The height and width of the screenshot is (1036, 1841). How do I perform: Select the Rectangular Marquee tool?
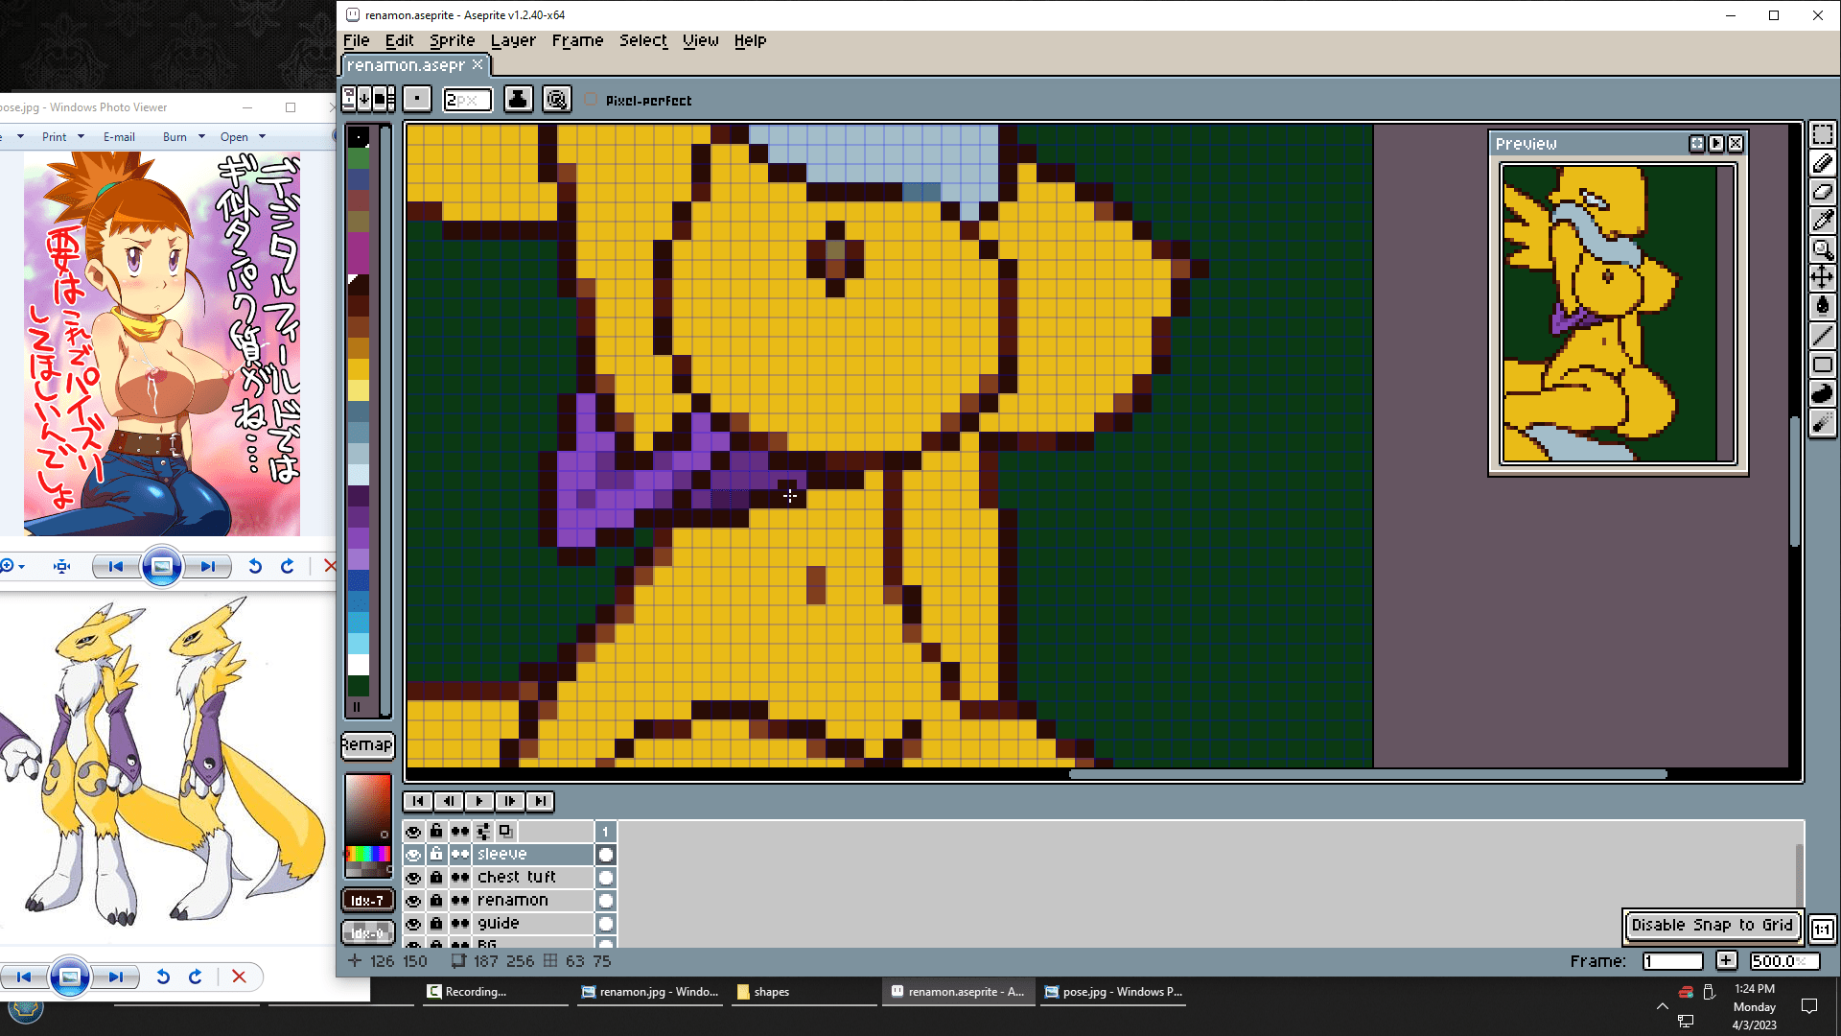[1822, 134]
